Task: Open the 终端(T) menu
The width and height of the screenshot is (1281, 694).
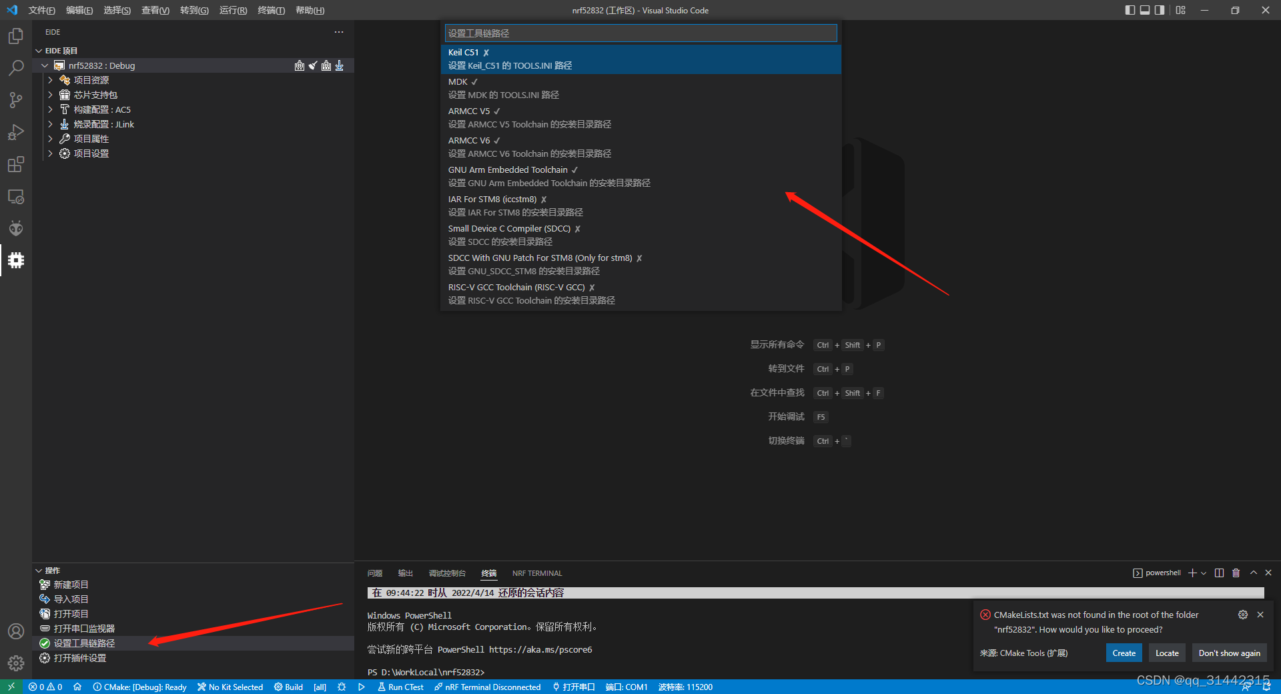Action: (271, 10)
